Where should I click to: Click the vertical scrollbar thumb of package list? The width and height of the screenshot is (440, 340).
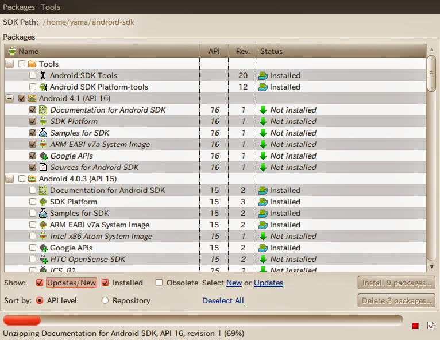pos(431,74)
